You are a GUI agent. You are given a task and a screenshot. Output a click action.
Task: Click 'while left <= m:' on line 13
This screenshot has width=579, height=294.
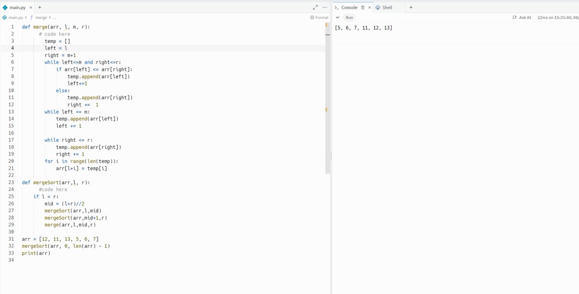click(x=68, y=112)
